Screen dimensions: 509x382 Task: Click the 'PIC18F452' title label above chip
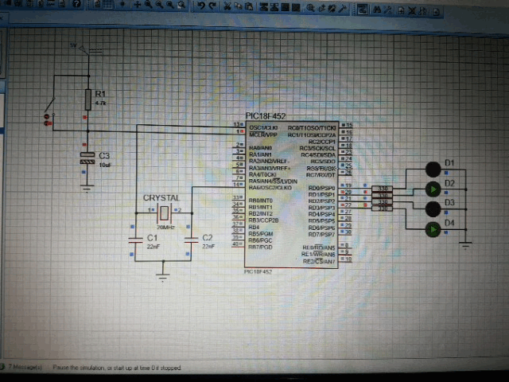click(266, 116)
